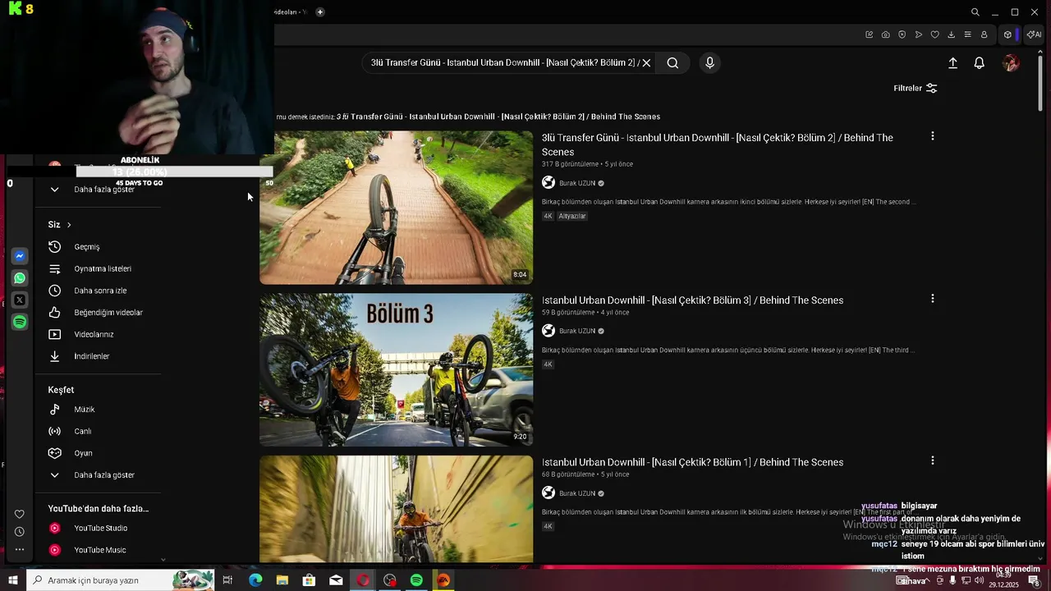Open Spotify in Opera sidebar

(20, 323)
